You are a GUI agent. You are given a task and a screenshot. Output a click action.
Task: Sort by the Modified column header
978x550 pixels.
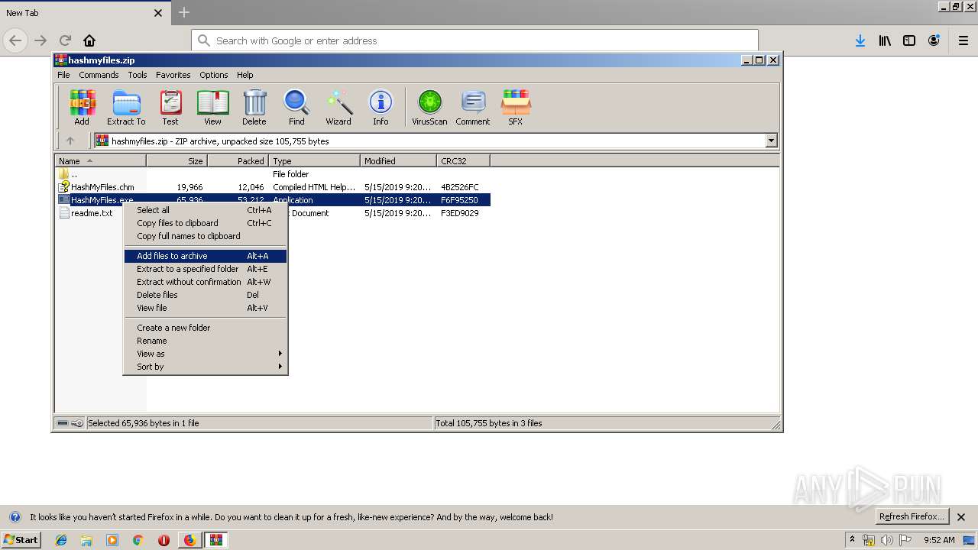398,161
